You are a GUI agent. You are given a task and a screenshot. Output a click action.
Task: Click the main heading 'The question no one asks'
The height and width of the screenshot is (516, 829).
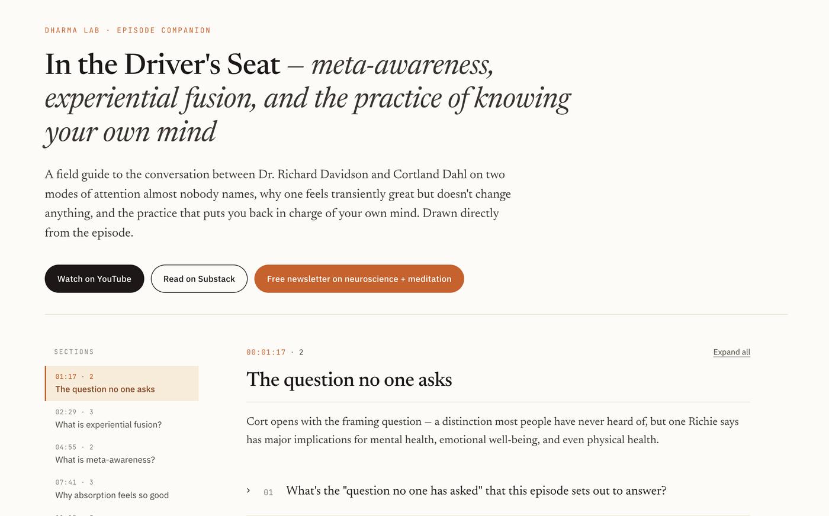349,380
